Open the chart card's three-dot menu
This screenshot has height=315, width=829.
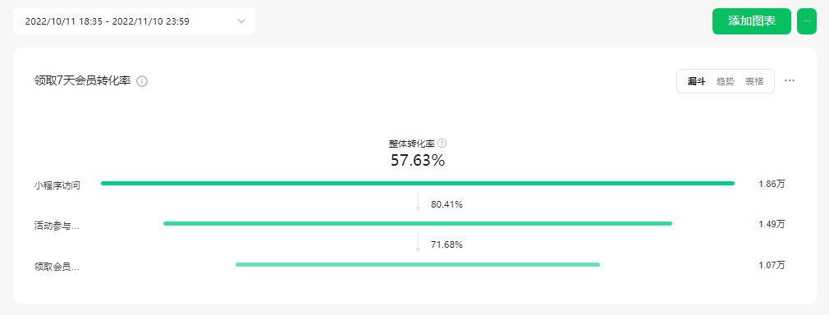(x=790, y=81)
